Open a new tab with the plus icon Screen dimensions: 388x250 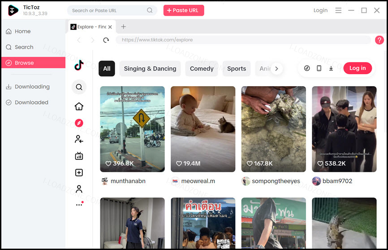124,27
